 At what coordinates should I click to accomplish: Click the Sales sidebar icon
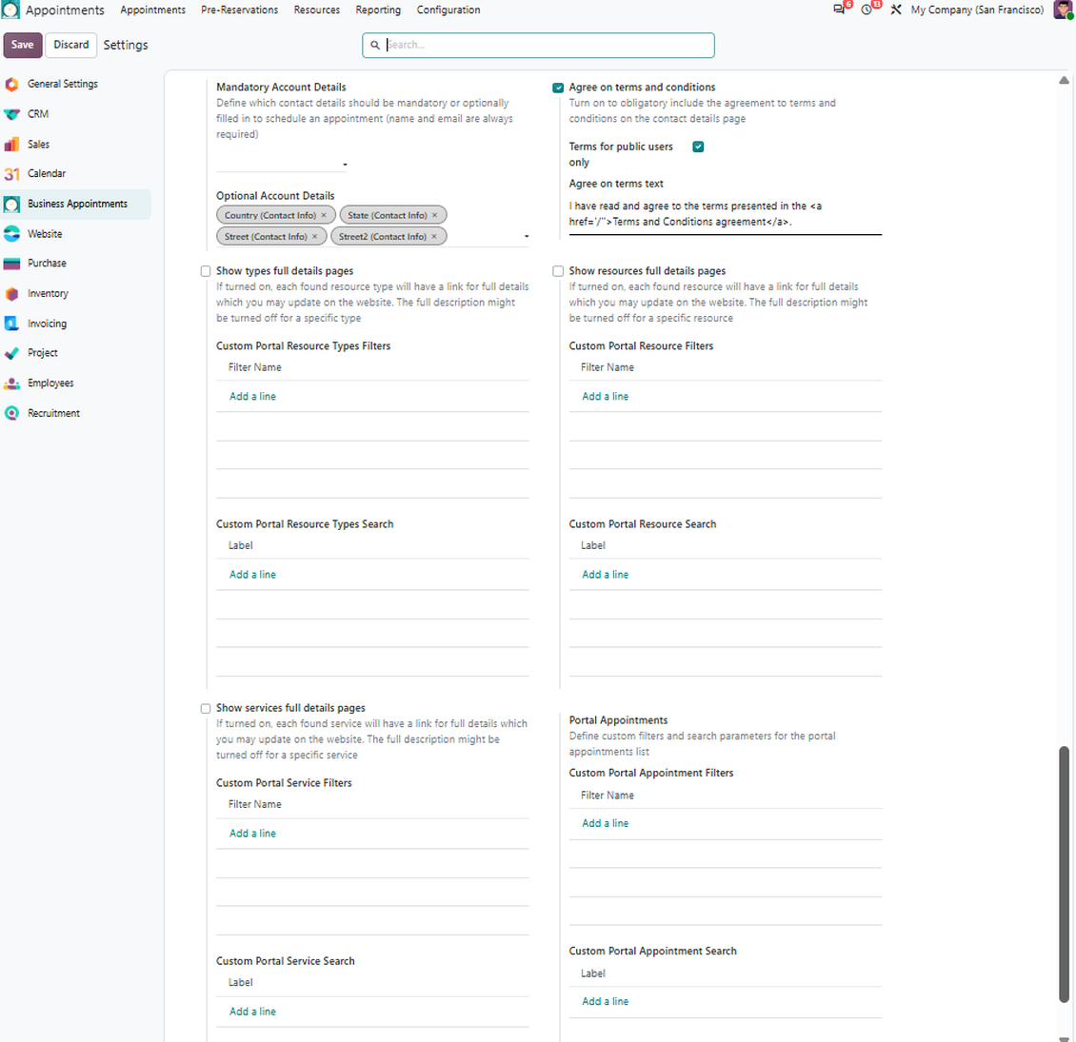click(11, 145)
